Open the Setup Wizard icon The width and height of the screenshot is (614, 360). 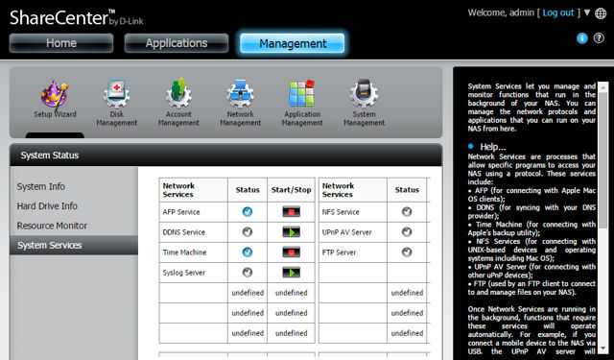pyautogui.click(x=55, y=99)
